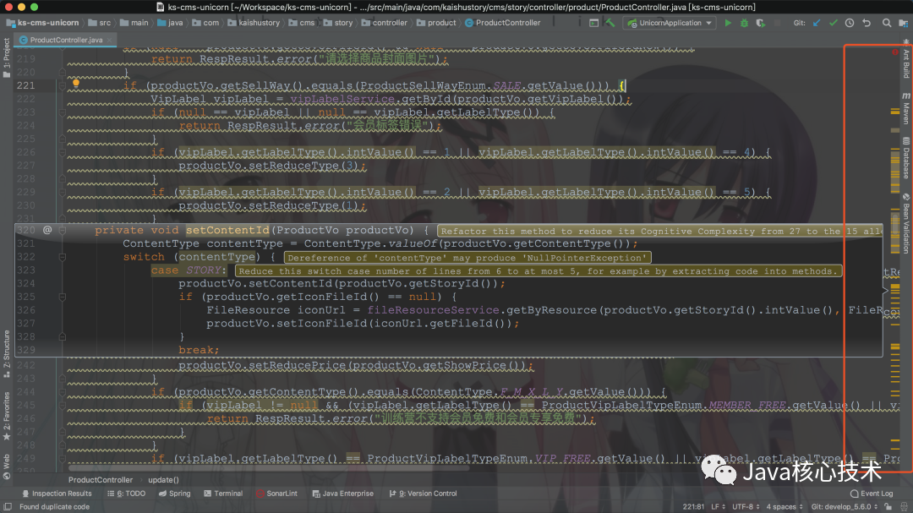Click the macOS green fullscreen window button
913x513 pixels.
coord(35,7)
